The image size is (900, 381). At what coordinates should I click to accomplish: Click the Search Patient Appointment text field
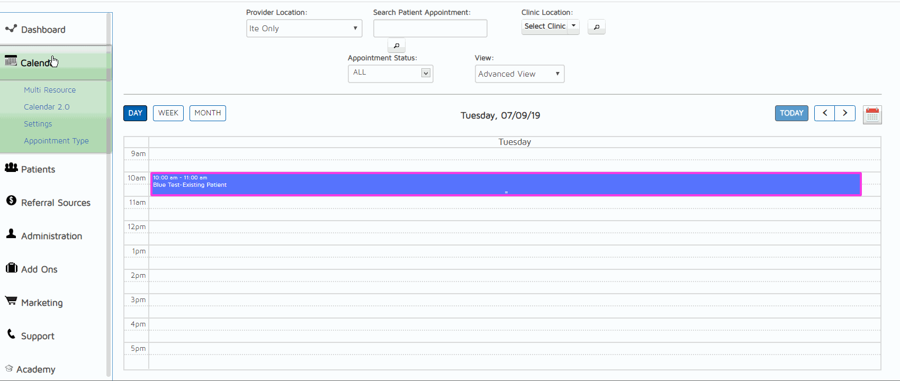(430, 29)
